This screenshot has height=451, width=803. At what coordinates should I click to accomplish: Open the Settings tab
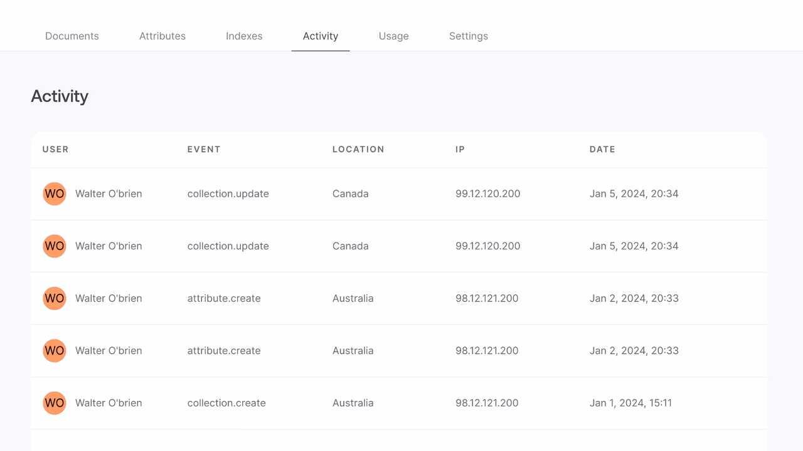tap(469, 36)
